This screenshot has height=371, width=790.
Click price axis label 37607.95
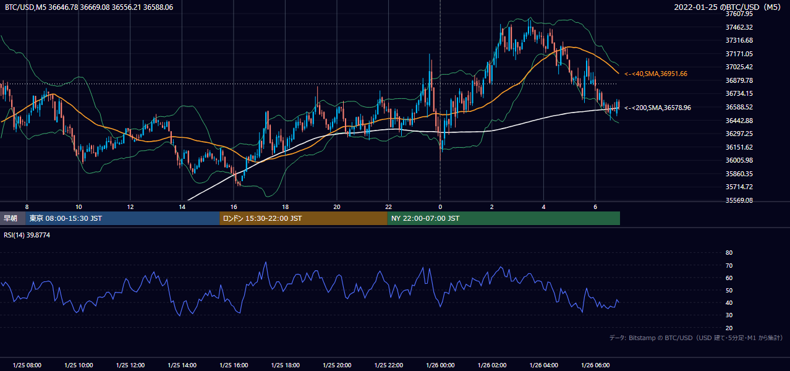(739, 14)
